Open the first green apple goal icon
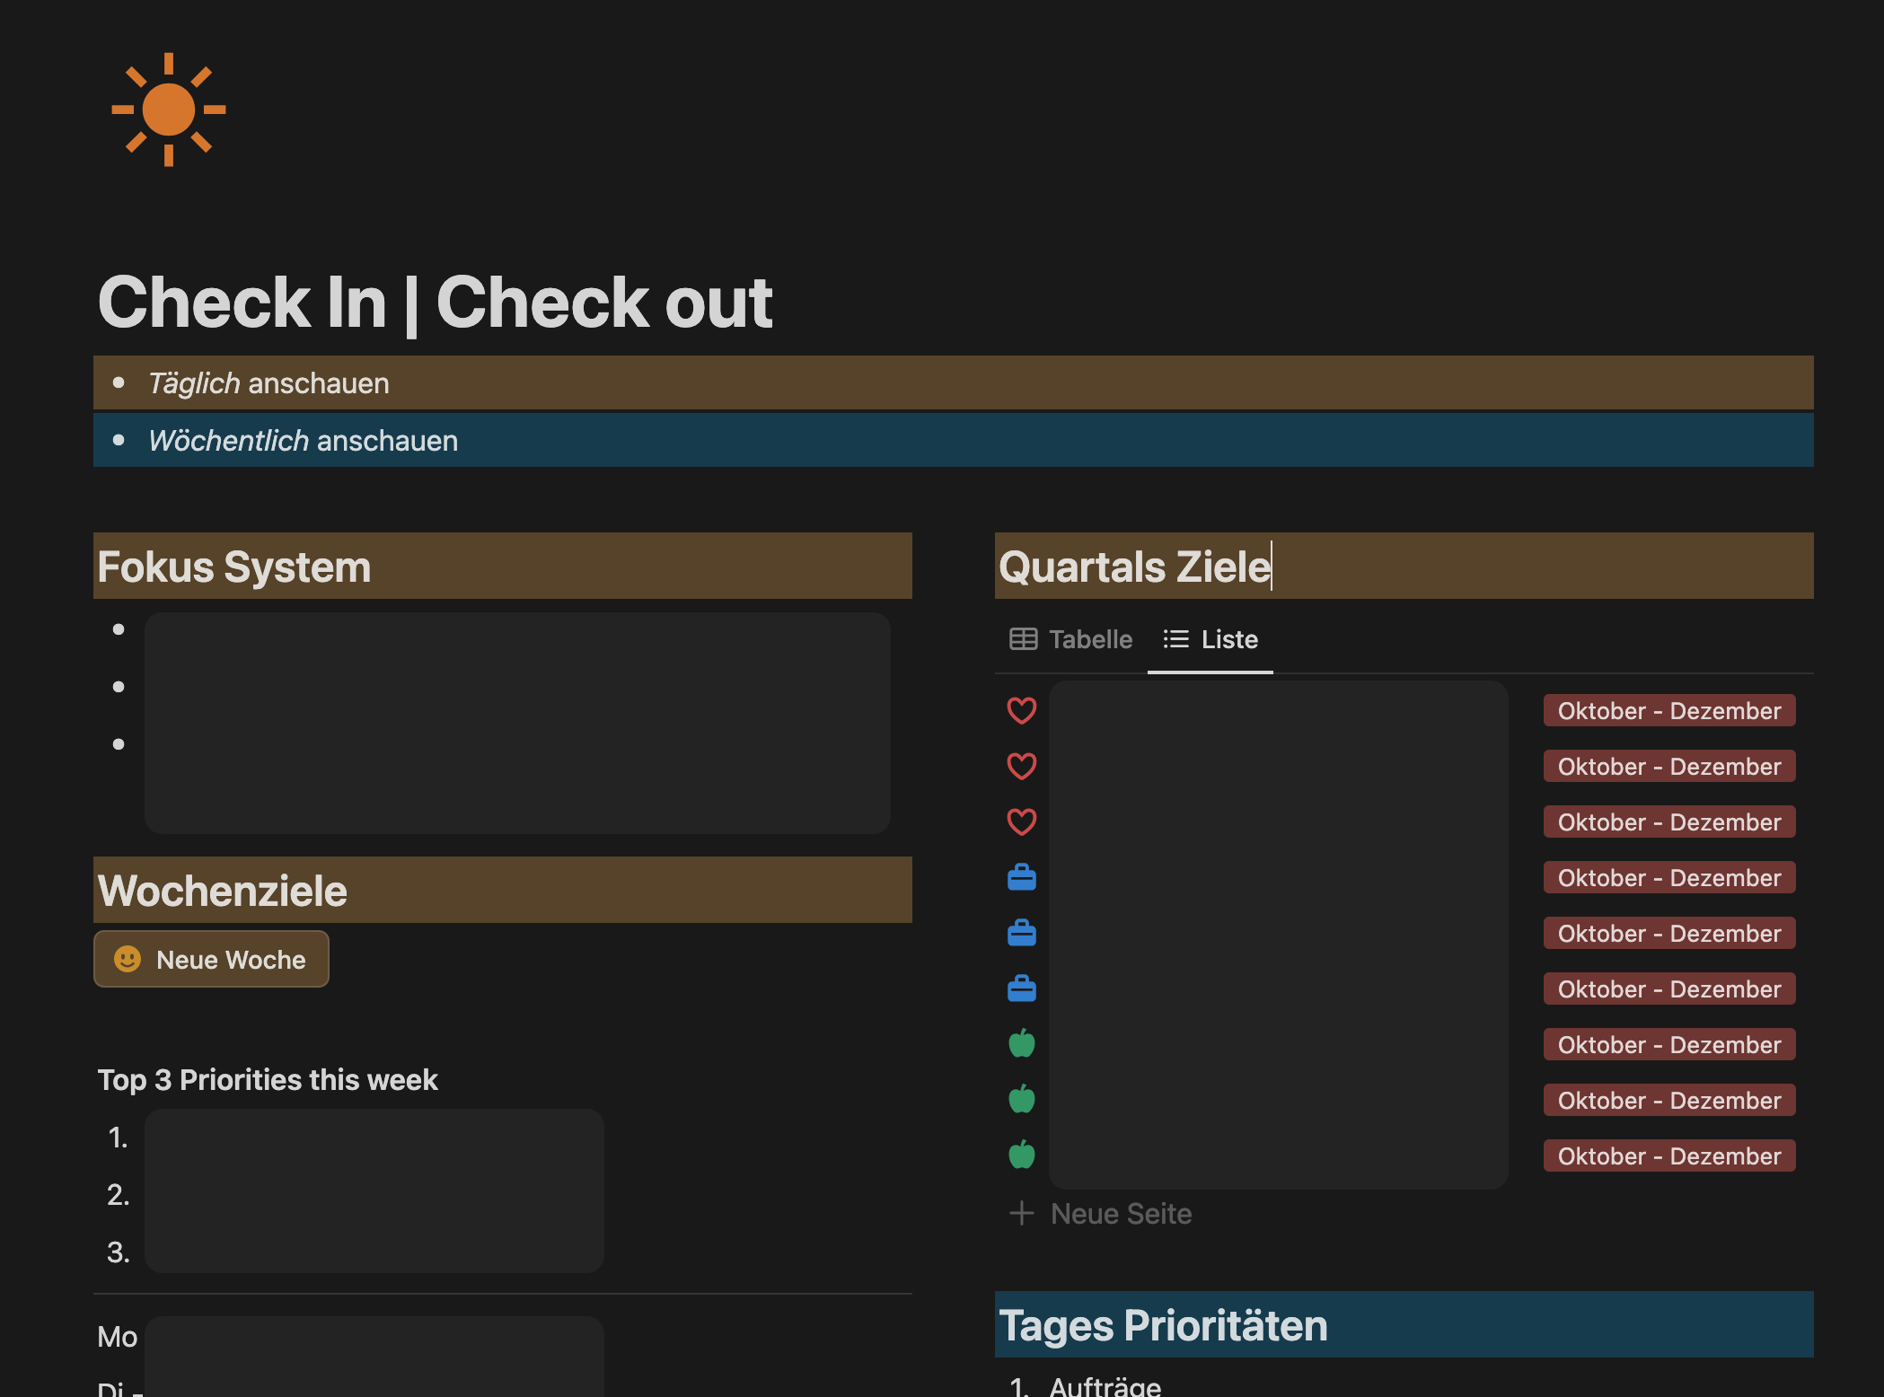Image resolution: width=1884 pixels, height=1397 pixels. tap(1022, 1044)
